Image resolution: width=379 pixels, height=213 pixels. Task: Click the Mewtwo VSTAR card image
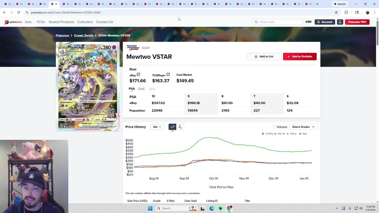(x=88, y=86)
